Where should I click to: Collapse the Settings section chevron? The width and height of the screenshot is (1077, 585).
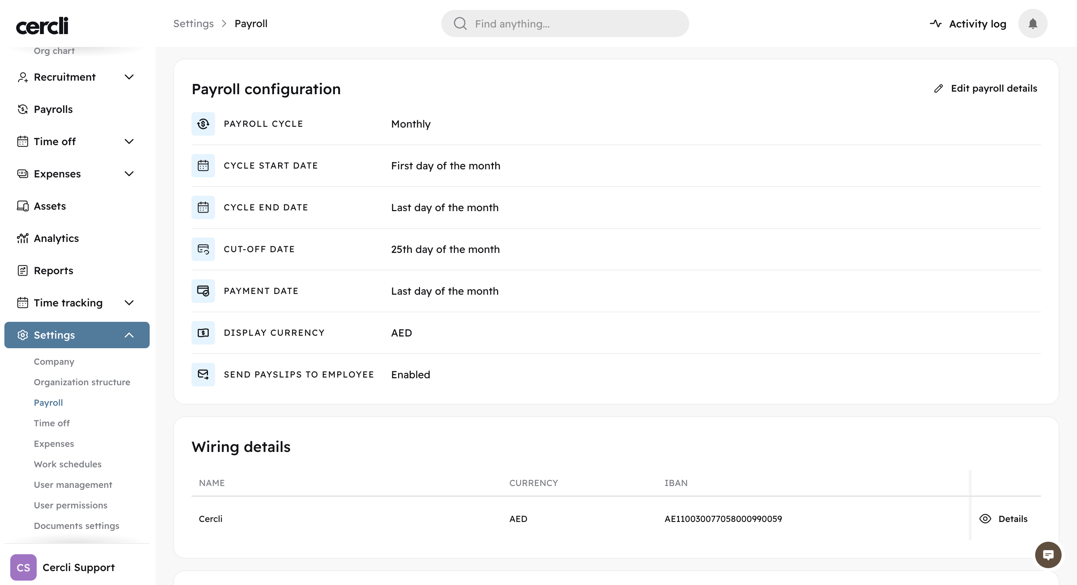pyautogui.click(x=129, y=335)
